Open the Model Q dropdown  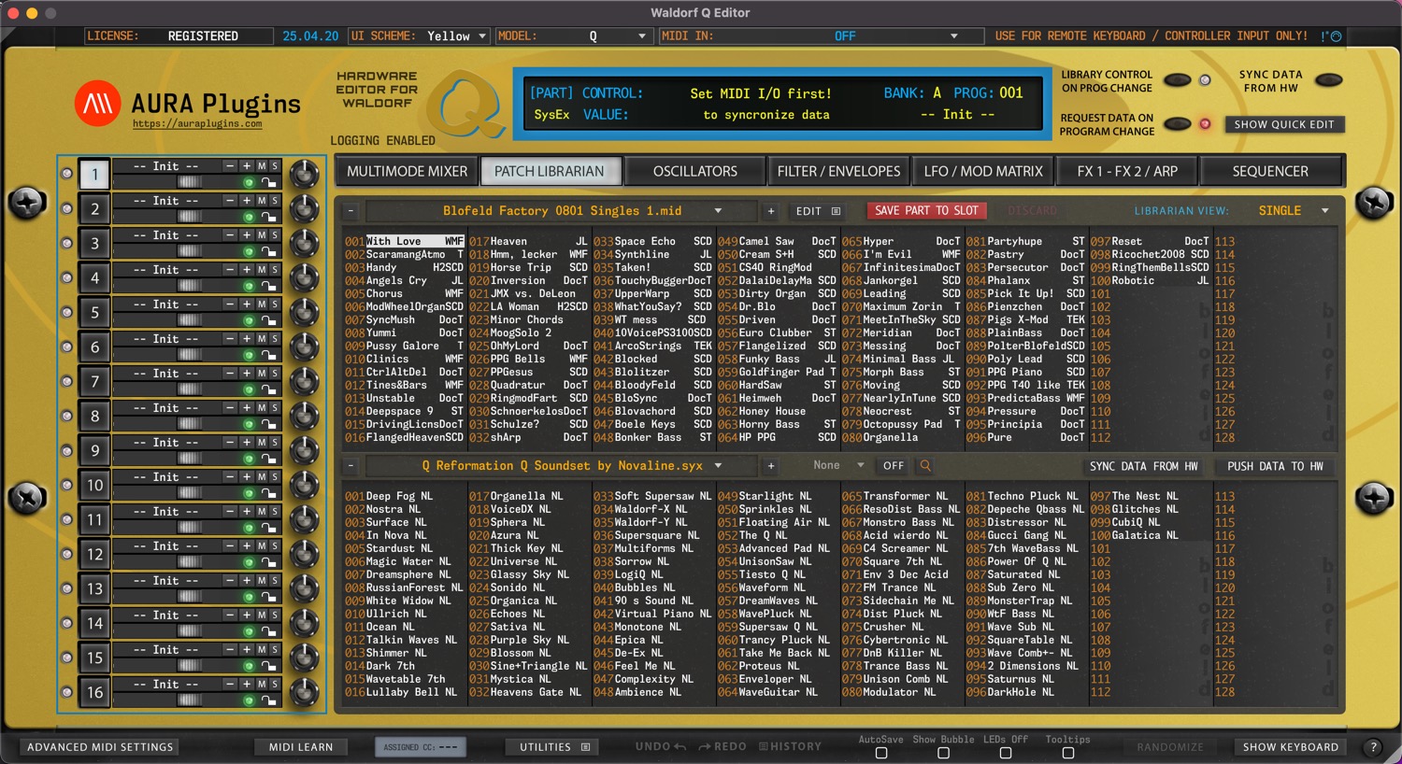pyautogui.click(x=572, y=36)
